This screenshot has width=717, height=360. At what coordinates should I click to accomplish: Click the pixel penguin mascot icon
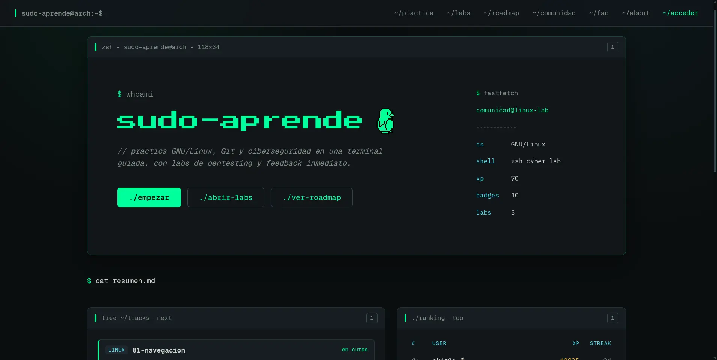385,121
